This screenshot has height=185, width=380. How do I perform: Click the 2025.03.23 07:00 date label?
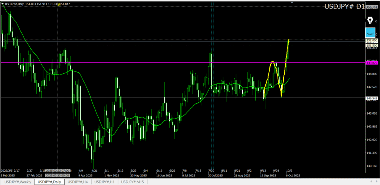click(59, 171)
